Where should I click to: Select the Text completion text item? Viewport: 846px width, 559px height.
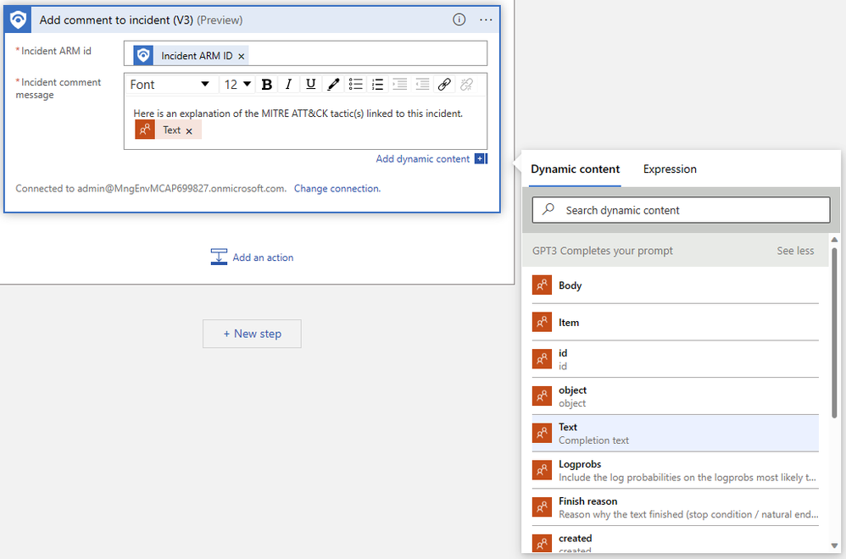pos(675,434)
